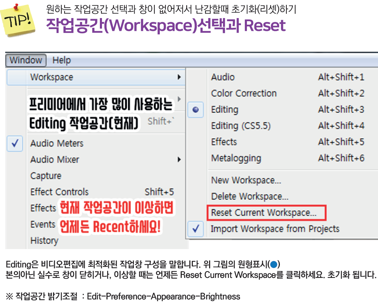Switch to the Color Correction workspace
The height and width of the screenshot is (305, 378).
click(244, 93)
